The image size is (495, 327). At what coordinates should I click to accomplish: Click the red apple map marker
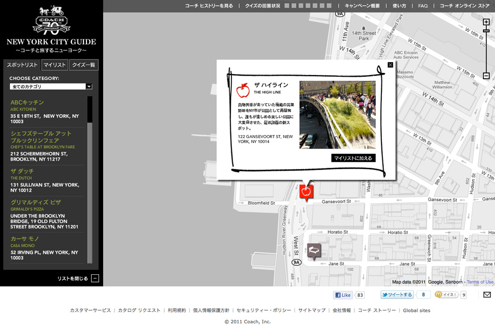coord(306,192)
